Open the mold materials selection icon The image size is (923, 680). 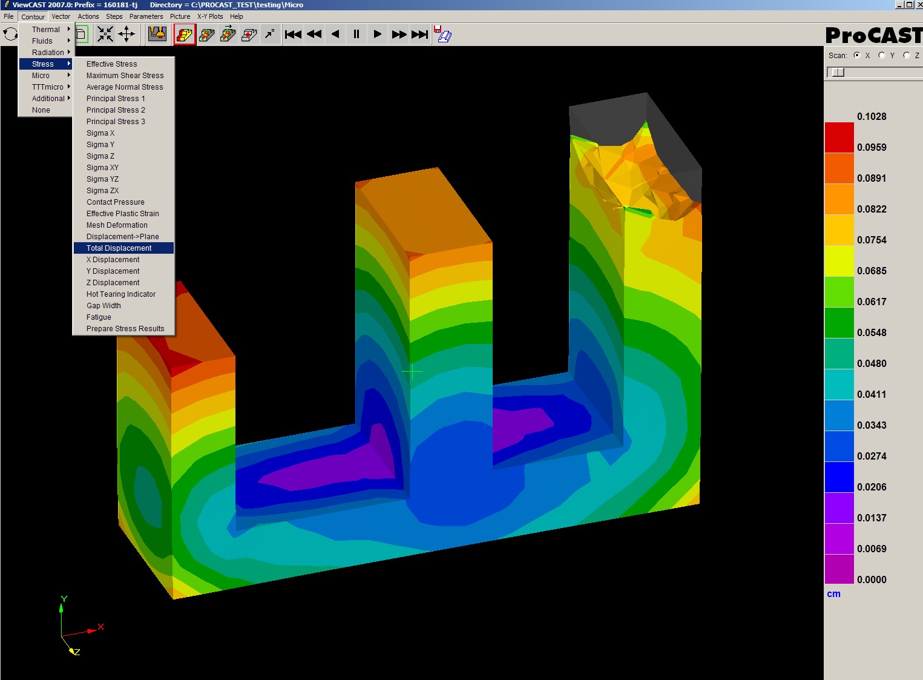point(157,35)
